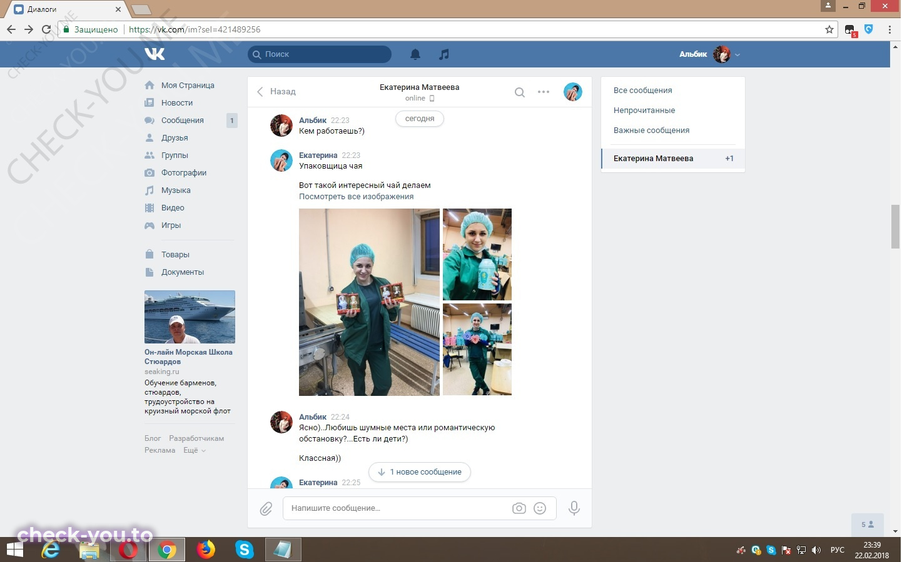Open large photo with two tea boxes

[x=369, y=302]
